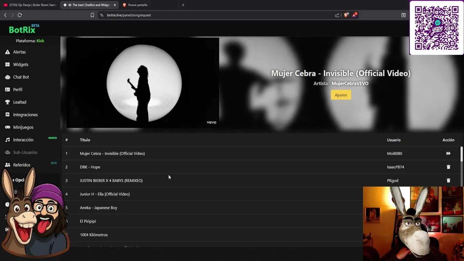Click the artist name MujerCebraVEVO
The image size is (464, 261).
pyautogui.click(x=350, y=83)
